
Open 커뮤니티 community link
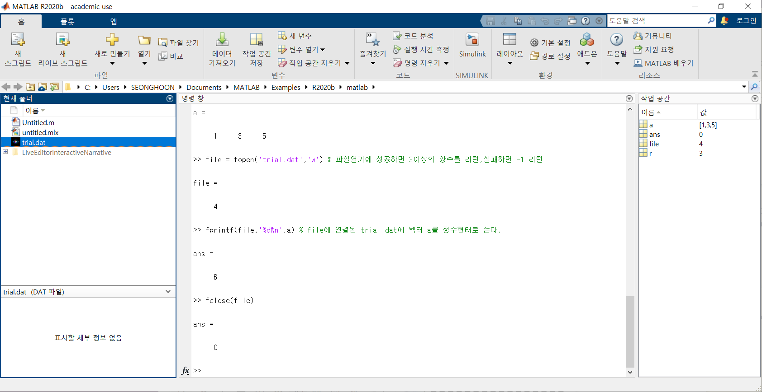pyautogui.click(x=653, y=36)
